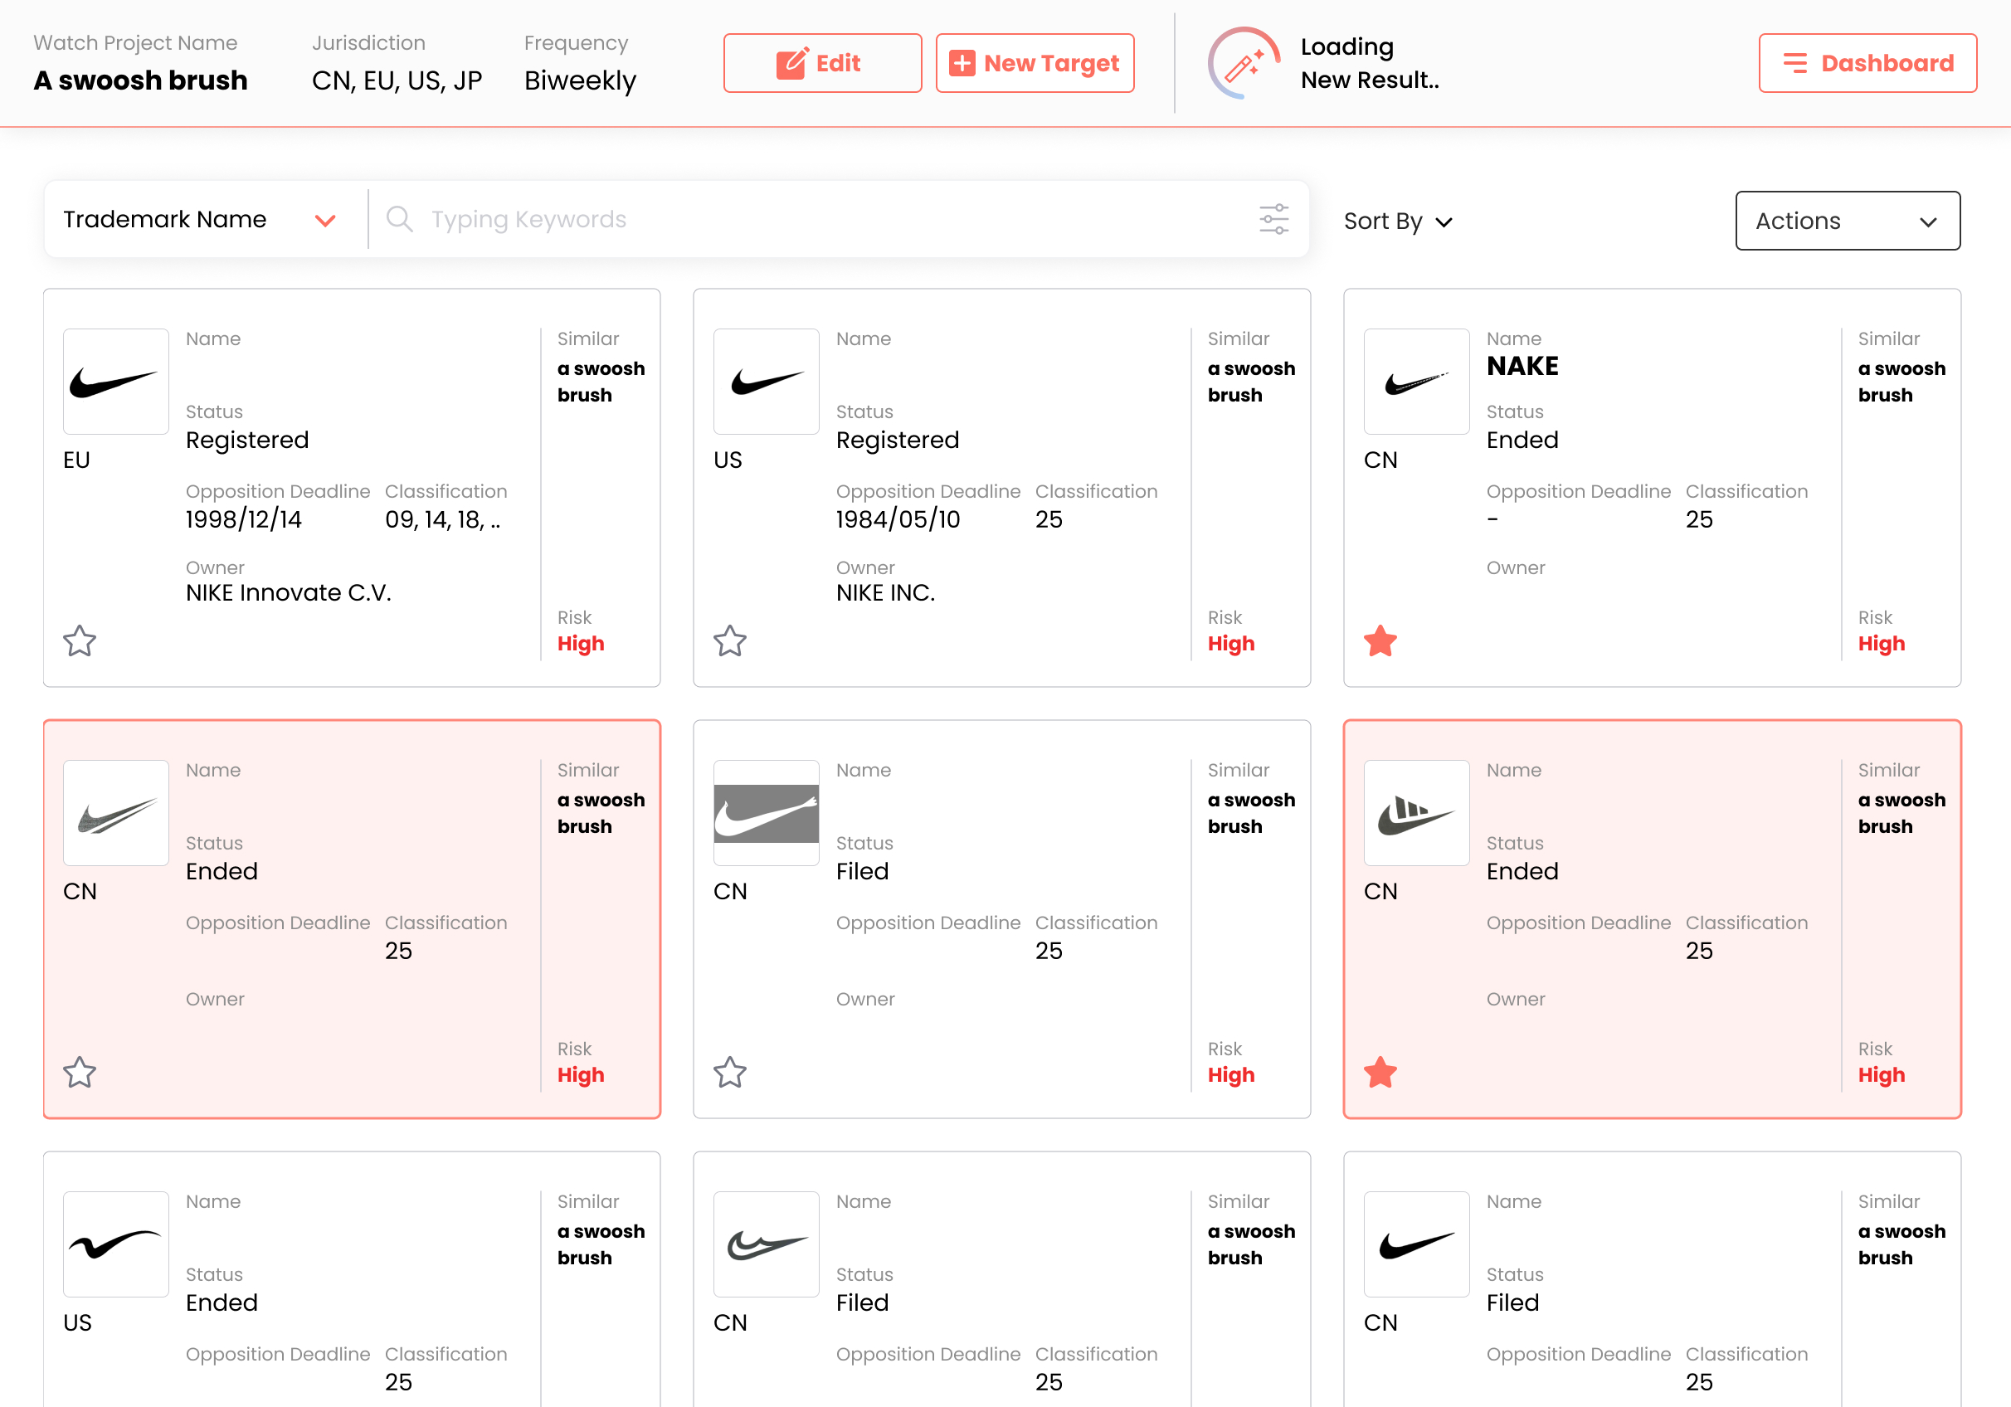Image resolution: width=2011 pixels, height=1407 pixels.
Task: Open the outlined swoosh CN Filed thumbnail
Action: pyautogui.click(x=766, y=1244)
